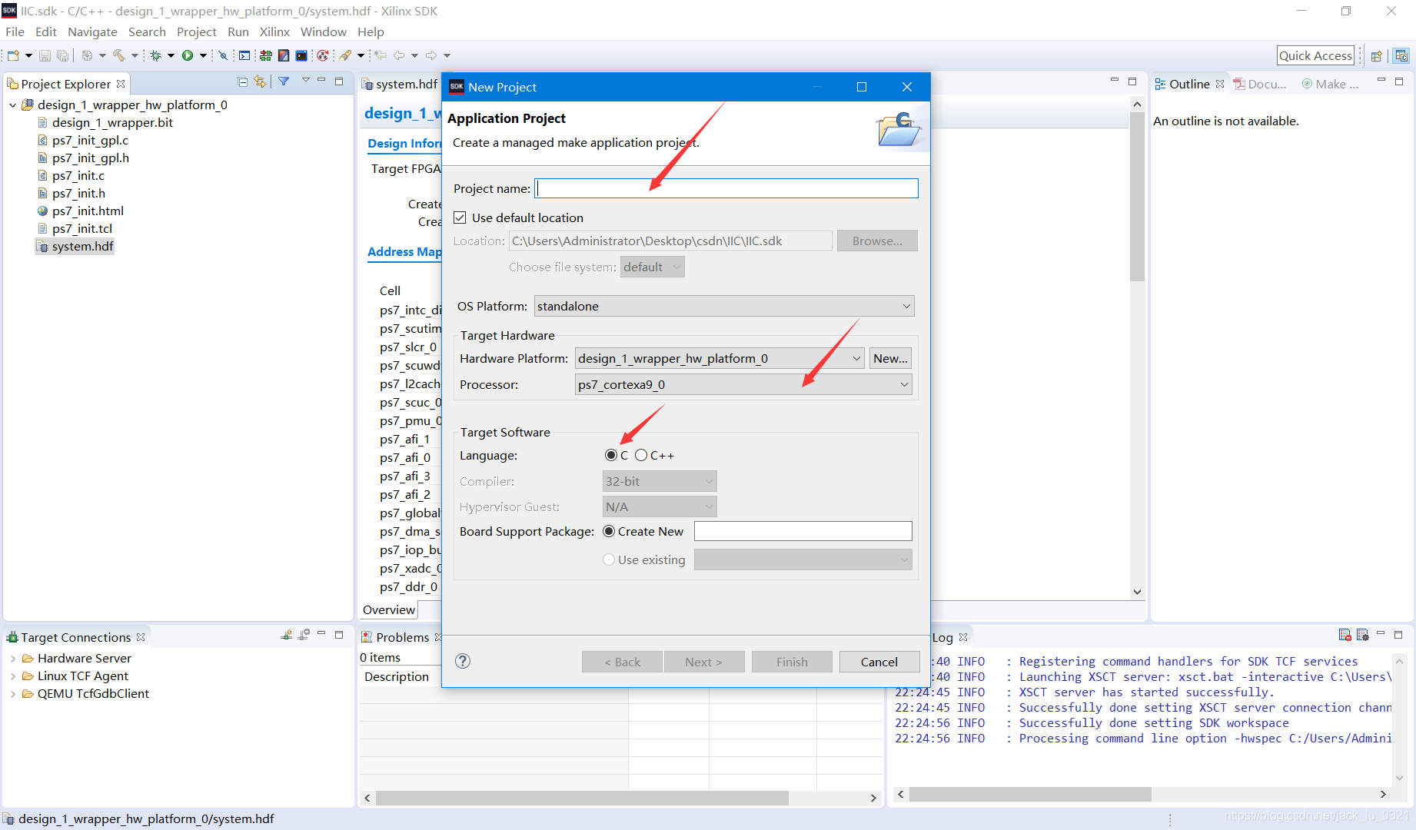
Task: Open the Window menu
Action: pyautogui.click(x=323, y=32)
